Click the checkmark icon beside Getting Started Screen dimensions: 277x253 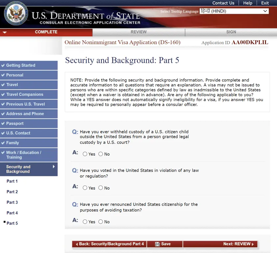3,65
